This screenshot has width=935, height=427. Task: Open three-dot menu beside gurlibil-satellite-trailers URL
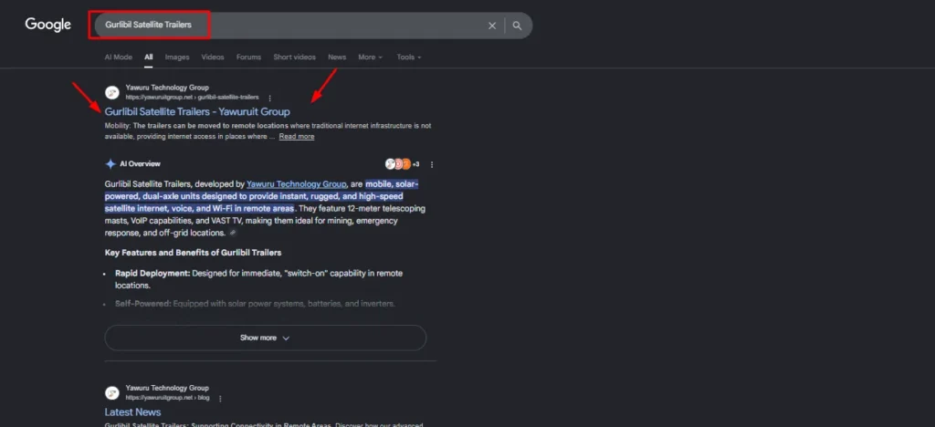[270, 97]
